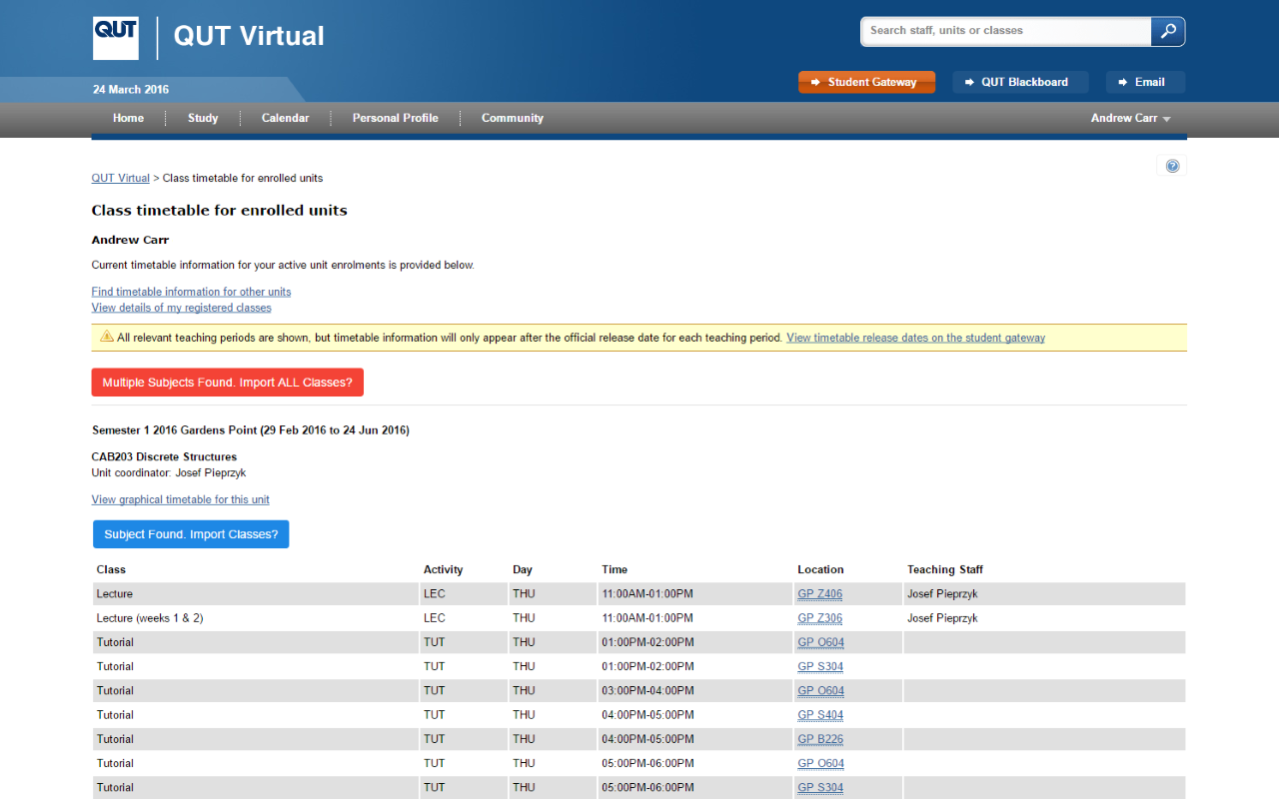Click Class column header

pos(111,569)
